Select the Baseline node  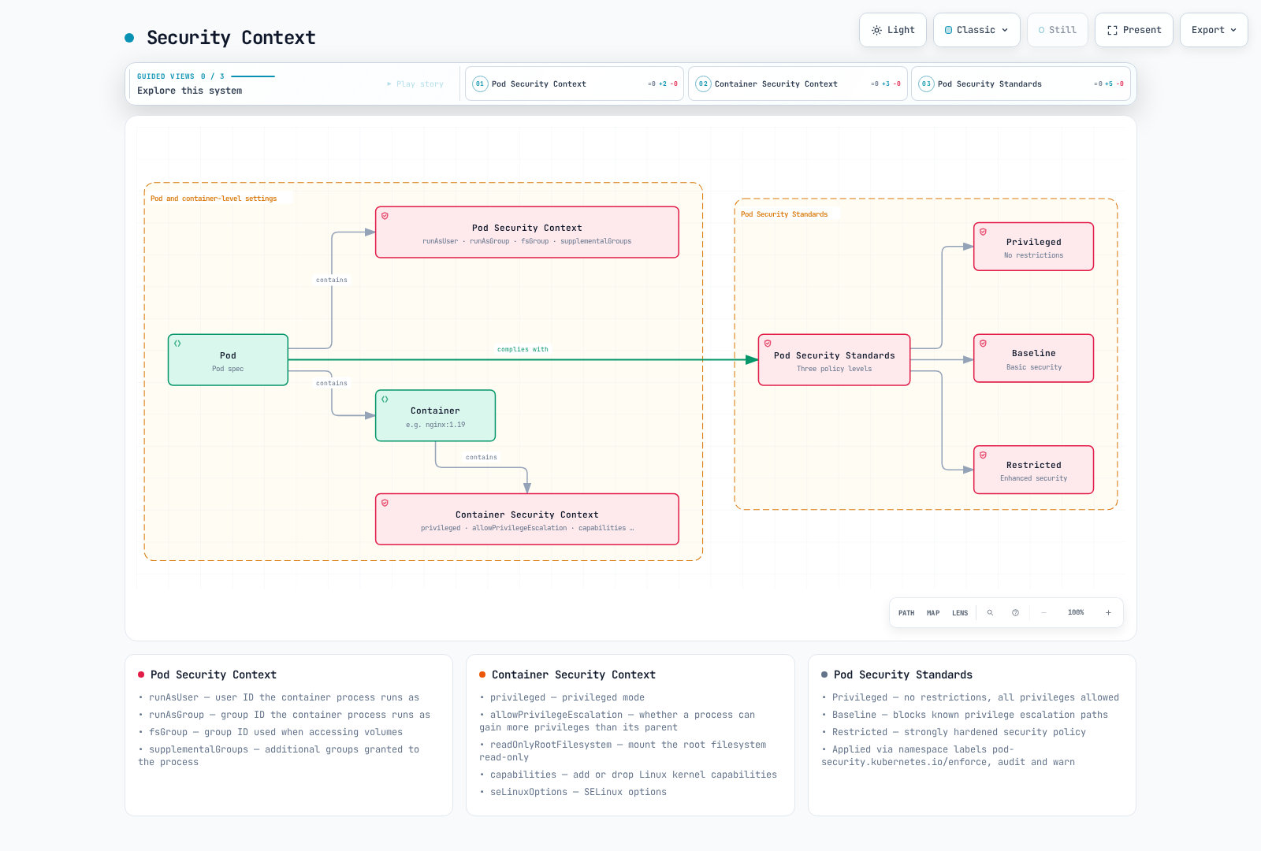1033,359
